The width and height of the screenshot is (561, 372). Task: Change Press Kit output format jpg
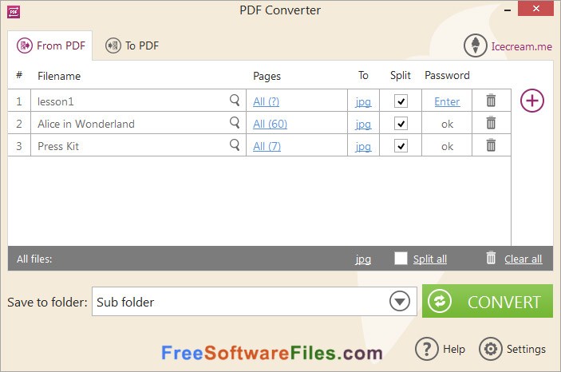pyautogui.click(x=363, y=147)
